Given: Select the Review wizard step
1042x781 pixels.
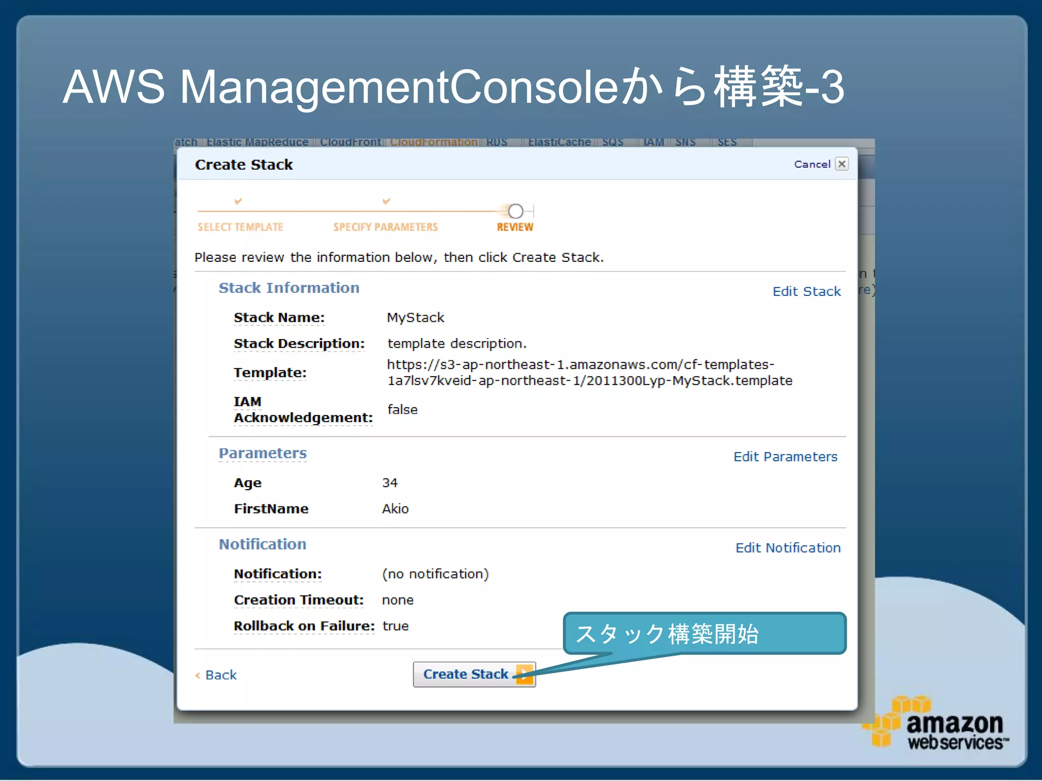Looking at the screenshot, I should [x=515, y=227].
